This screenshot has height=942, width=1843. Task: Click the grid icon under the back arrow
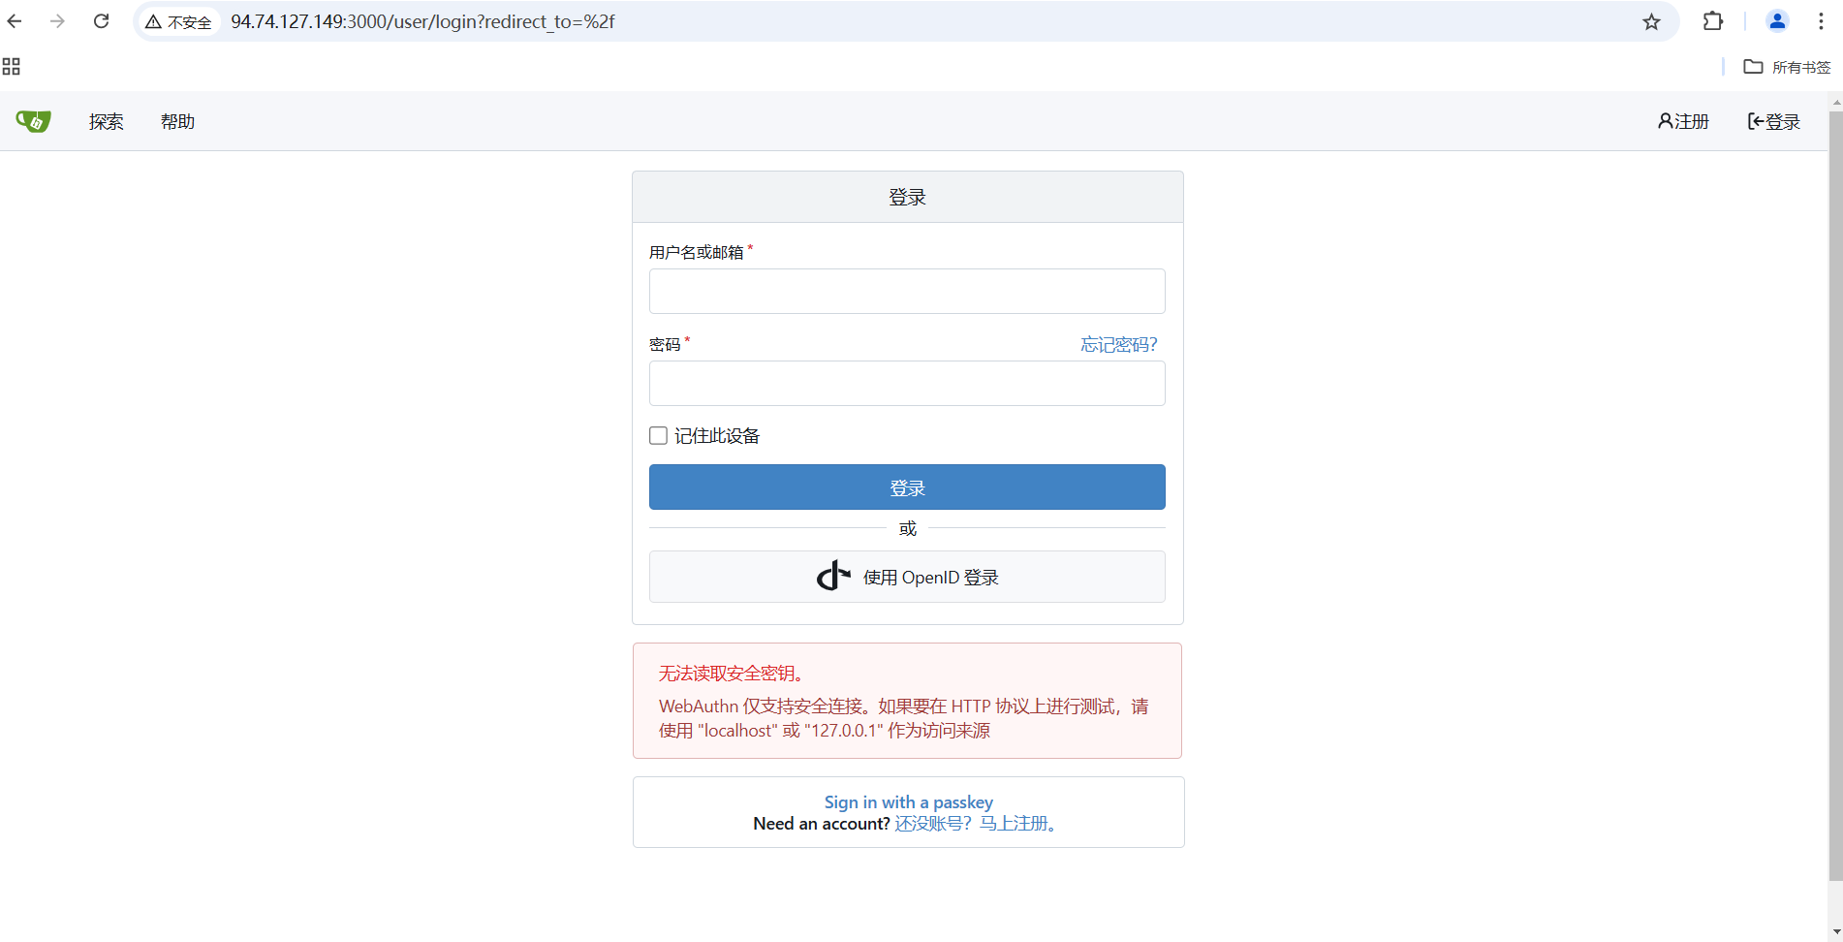click(x=12, y=66)
